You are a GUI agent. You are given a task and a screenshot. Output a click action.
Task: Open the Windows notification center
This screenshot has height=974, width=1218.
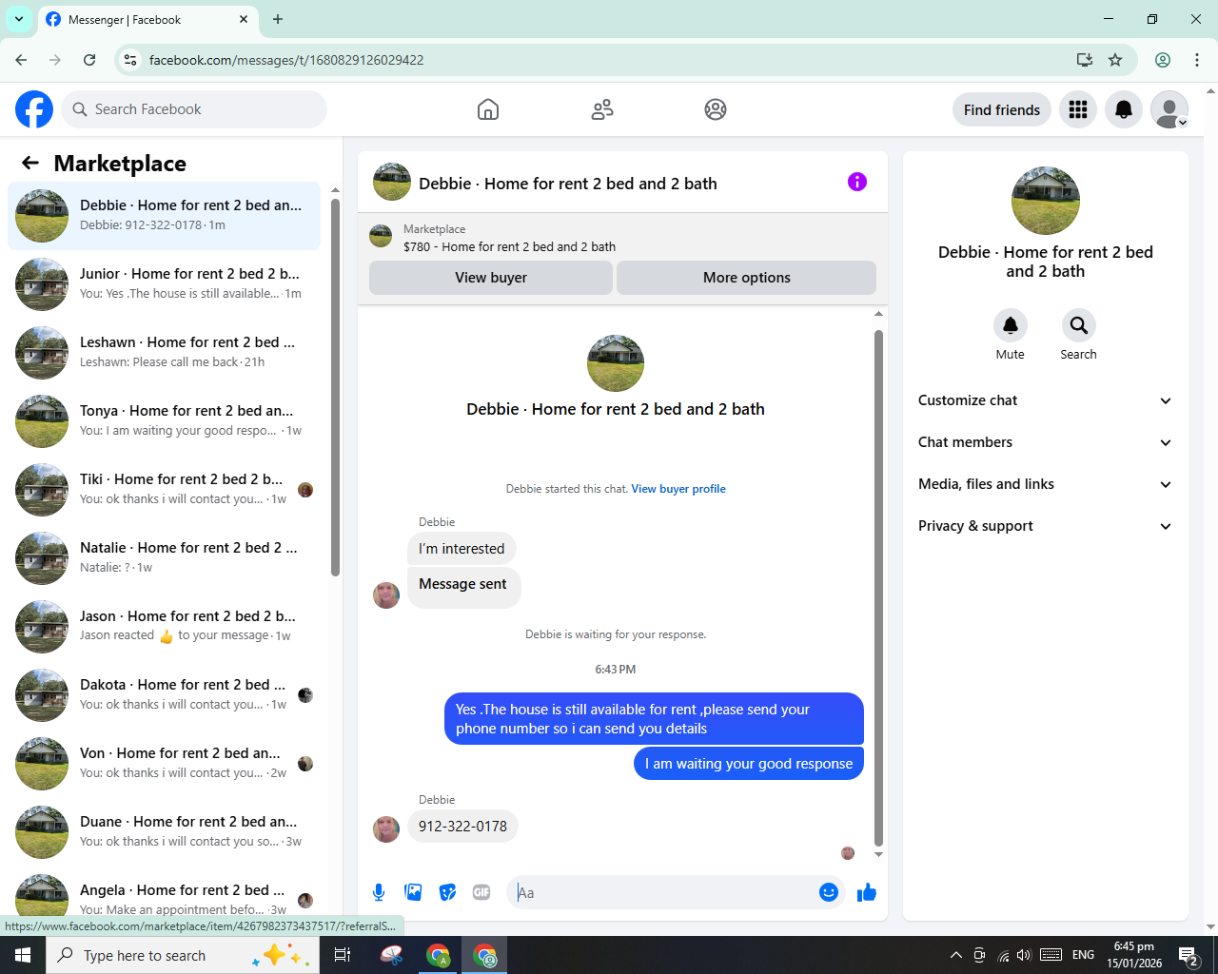(1188, 955)
